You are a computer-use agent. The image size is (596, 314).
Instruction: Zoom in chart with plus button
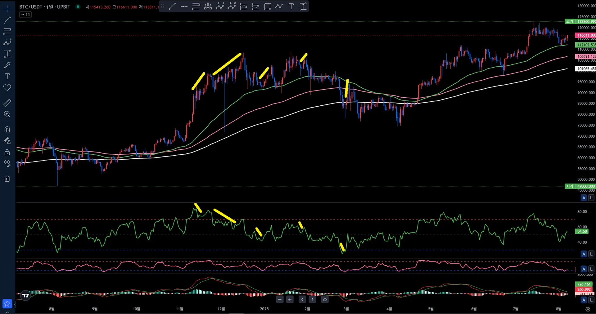[290, 299]
